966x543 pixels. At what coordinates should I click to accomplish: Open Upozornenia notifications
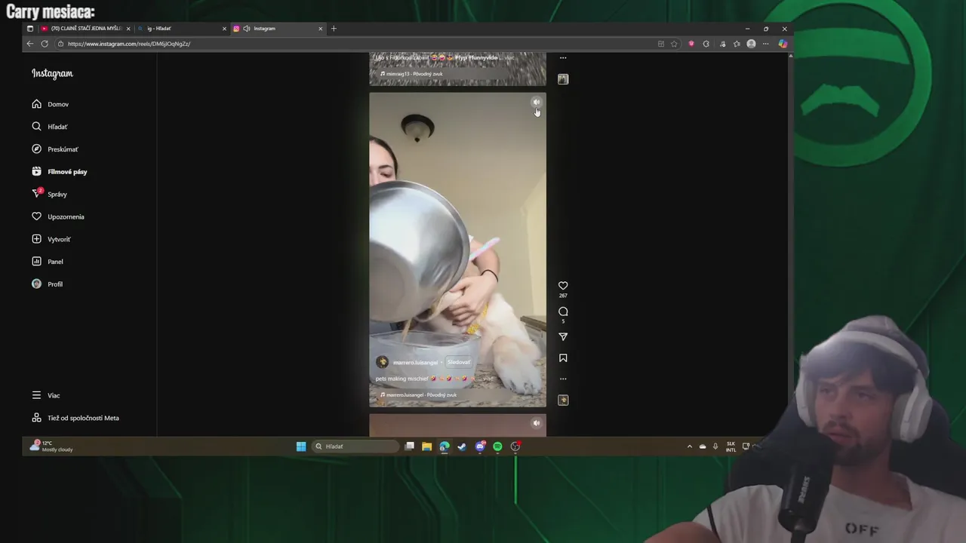pos(58,216)
